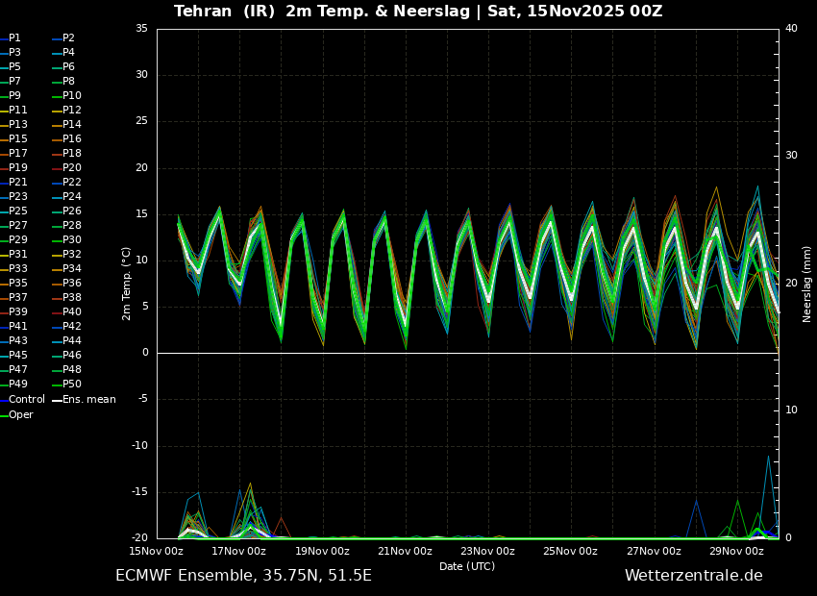Select the Ens. mean legend entry
Viewport: 817px width, 596px height.
tap(88, 399)
